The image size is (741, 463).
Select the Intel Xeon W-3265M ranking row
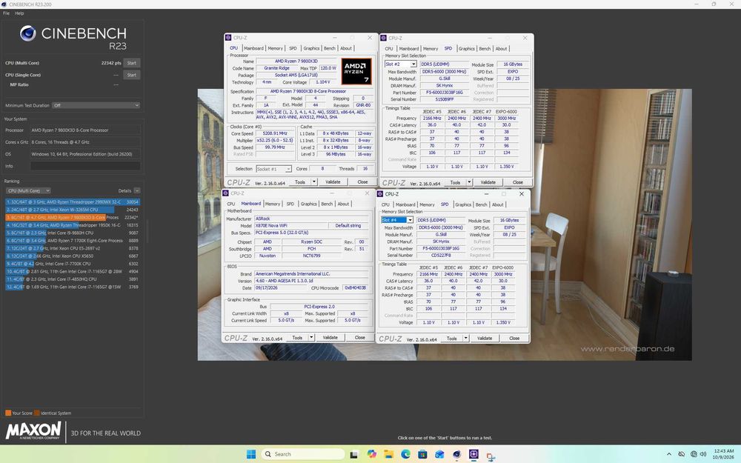click(x=73, y=210)
